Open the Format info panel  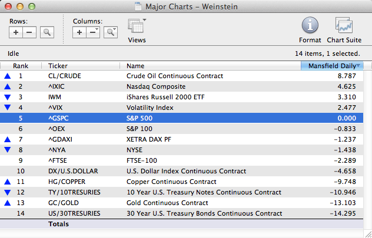coord(310,26)
